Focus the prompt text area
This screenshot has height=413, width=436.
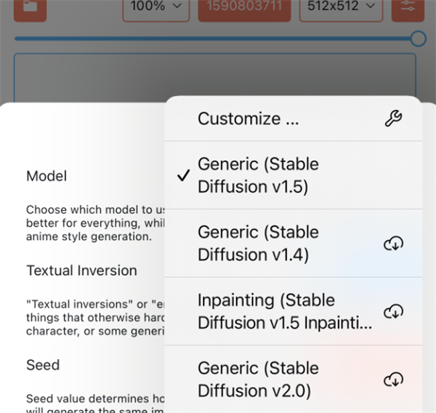214,76
